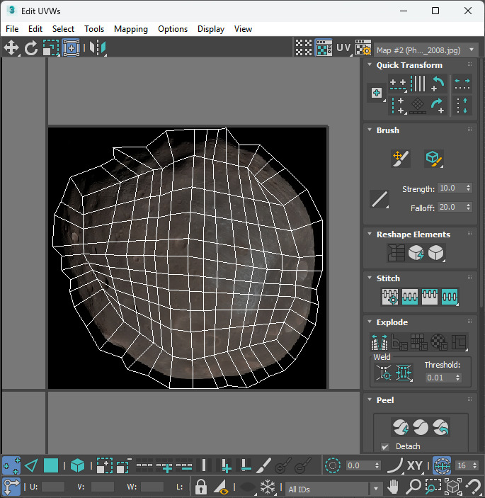Click the Strength spinner arrows
The width and height of the screenshot is (485, 498).
pos(469,188)
